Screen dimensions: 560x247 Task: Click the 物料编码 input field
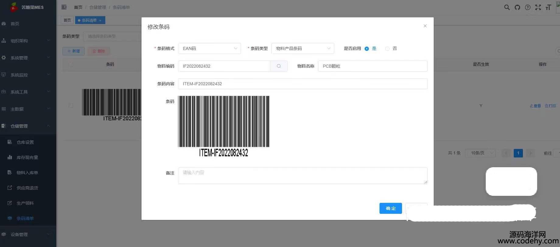224,66
